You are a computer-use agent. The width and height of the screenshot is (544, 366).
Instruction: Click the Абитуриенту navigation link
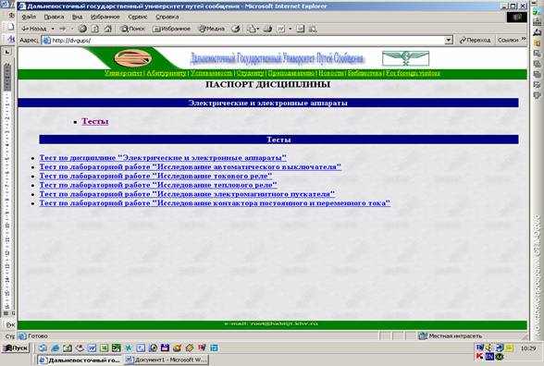coord(167,73)
